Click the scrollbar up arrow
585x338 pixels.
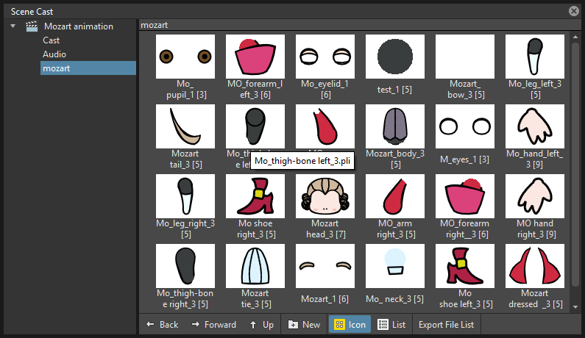click(x=575, y=37)
